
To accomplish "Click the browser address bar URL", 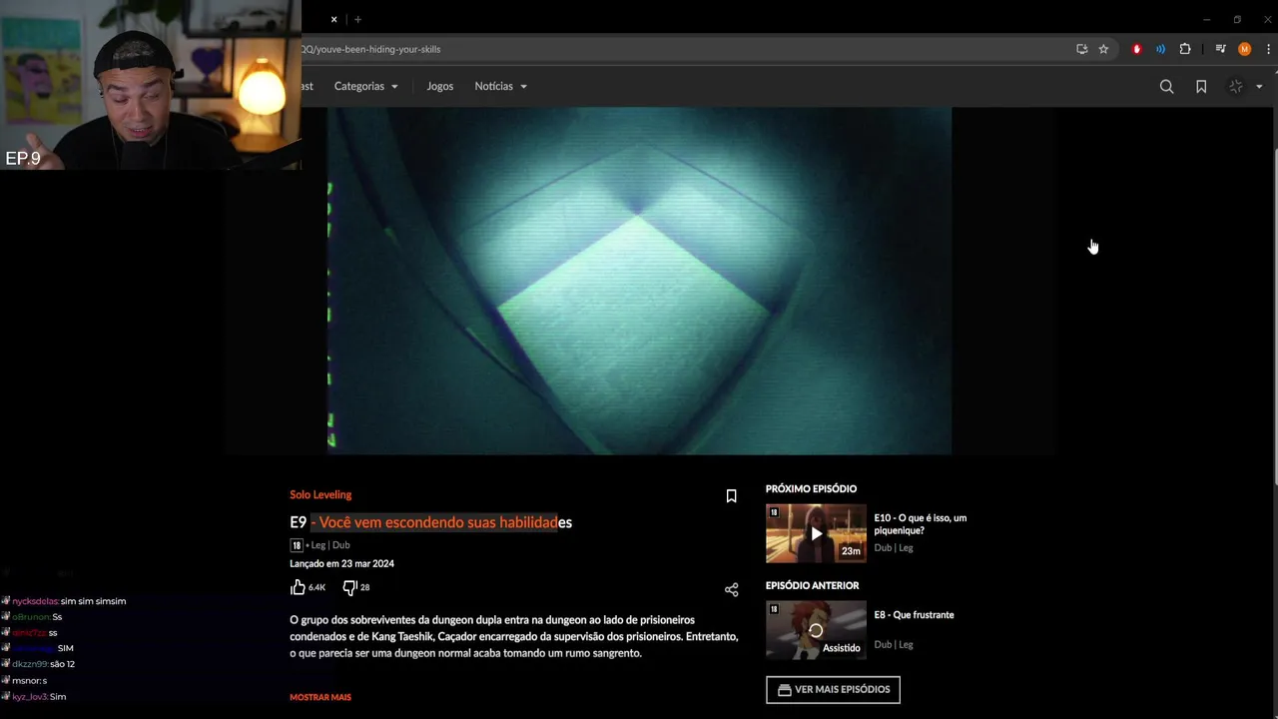I will [370, 49].
